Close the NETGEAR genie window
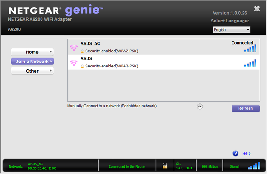 257,9
